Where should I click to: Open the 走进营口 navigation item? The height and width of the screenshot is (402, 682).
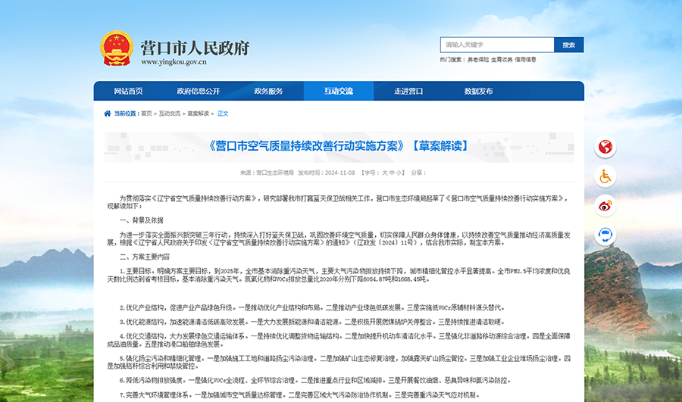point(408,92)
